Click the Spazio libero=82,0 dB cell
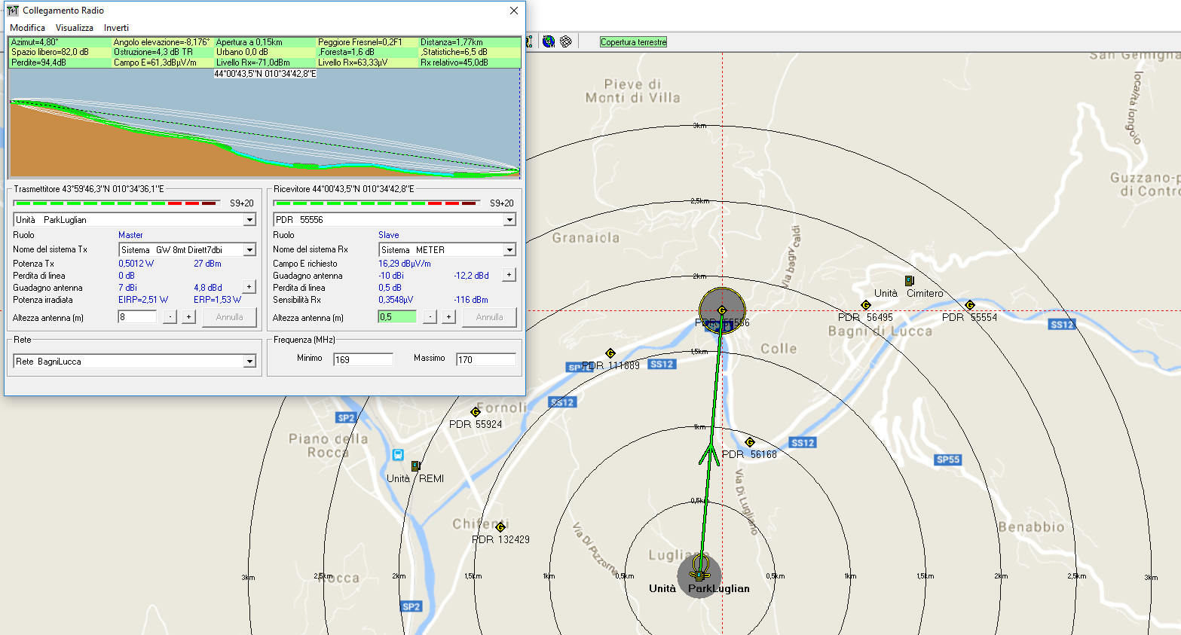Viewport: 1181px width, 635px height. pyautogui.click(x=60, y=52)
